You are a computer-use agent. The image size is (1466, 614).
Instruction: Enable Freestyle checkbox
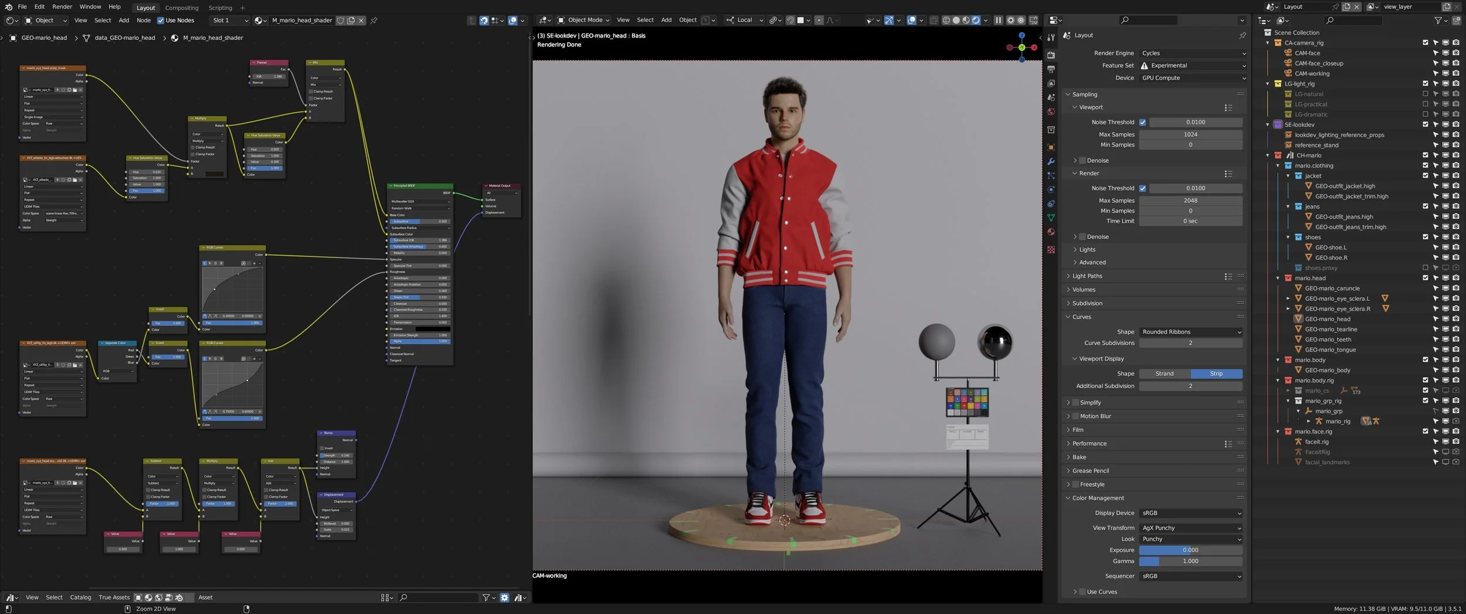tap(1075, 484)
